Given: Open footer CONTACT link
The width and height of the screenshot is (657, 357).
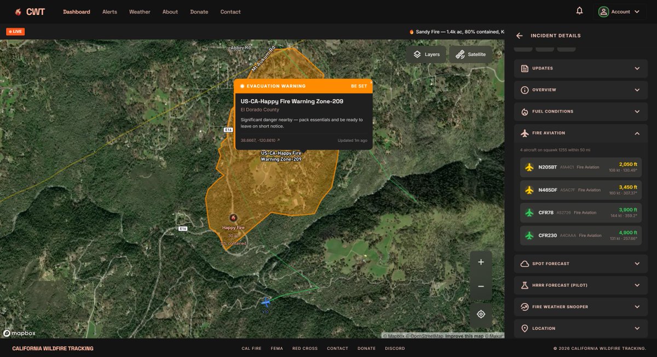Looking at the screenshot, I should click(337, 348).
